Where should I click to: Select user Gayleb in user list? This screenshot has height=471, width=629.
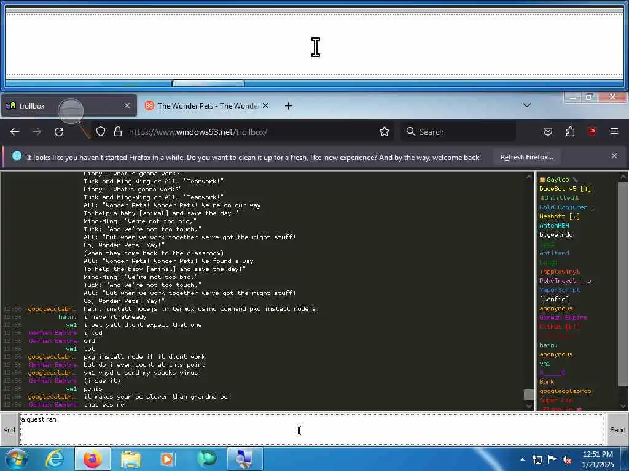coord(558,180)
